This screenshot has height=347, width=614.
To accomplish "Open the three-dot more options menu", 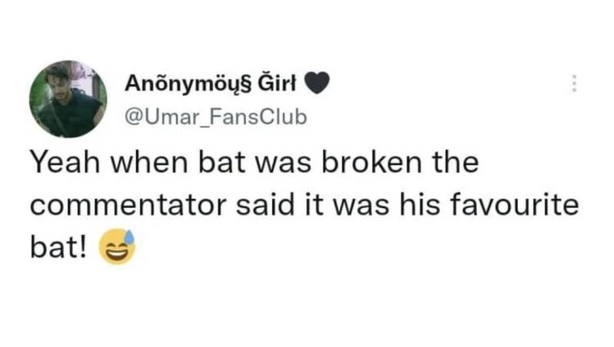I will point(573,84).
